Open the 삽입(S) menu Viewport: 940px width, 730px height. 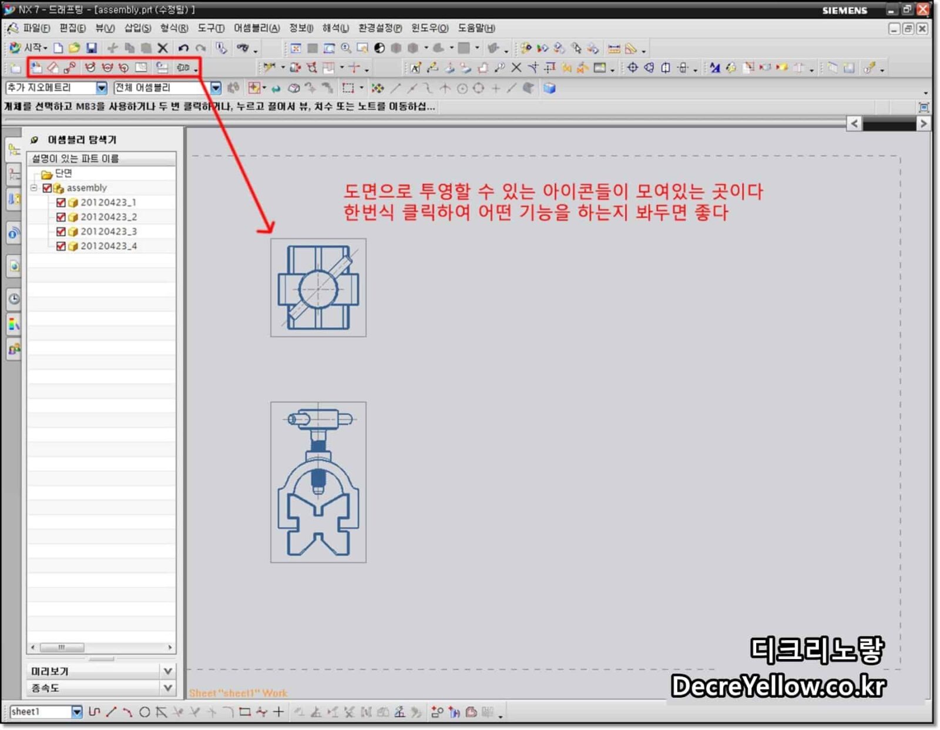[137, 28]
